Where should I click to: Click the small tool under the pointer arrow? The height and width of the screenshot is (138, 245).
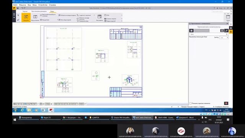18,20
